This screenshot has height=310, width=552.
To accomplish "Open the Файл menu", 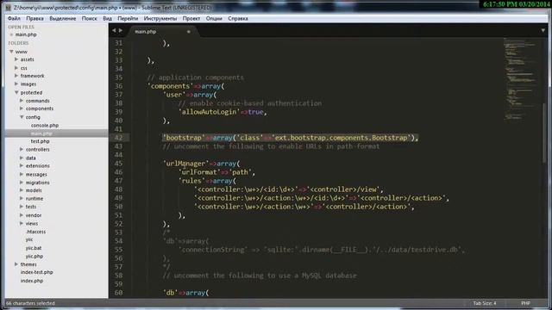I will (14, 18).
